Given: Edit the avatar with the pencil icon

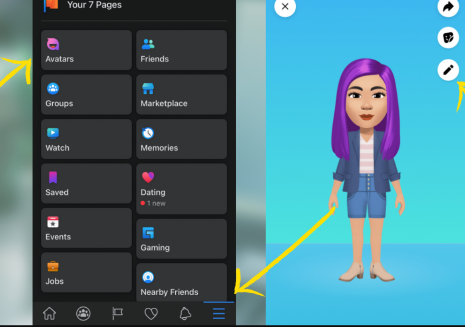Looking at the screenshot, I should tap(448, 70).
